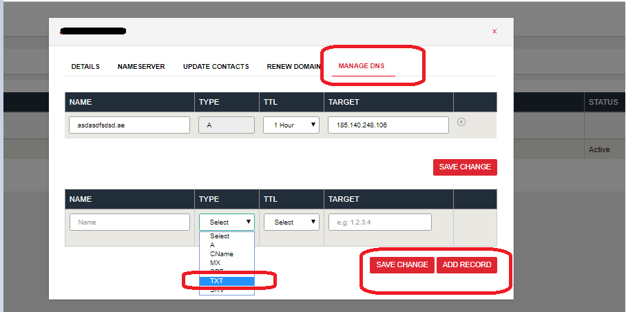Close the domain dialog with the red x

tap(494, 31)
